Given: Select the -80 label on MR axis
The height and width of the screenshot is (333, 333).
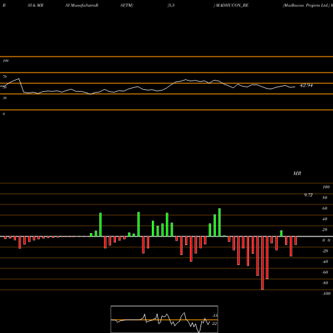Looking at the screenshot, I should tap(325, 283).
